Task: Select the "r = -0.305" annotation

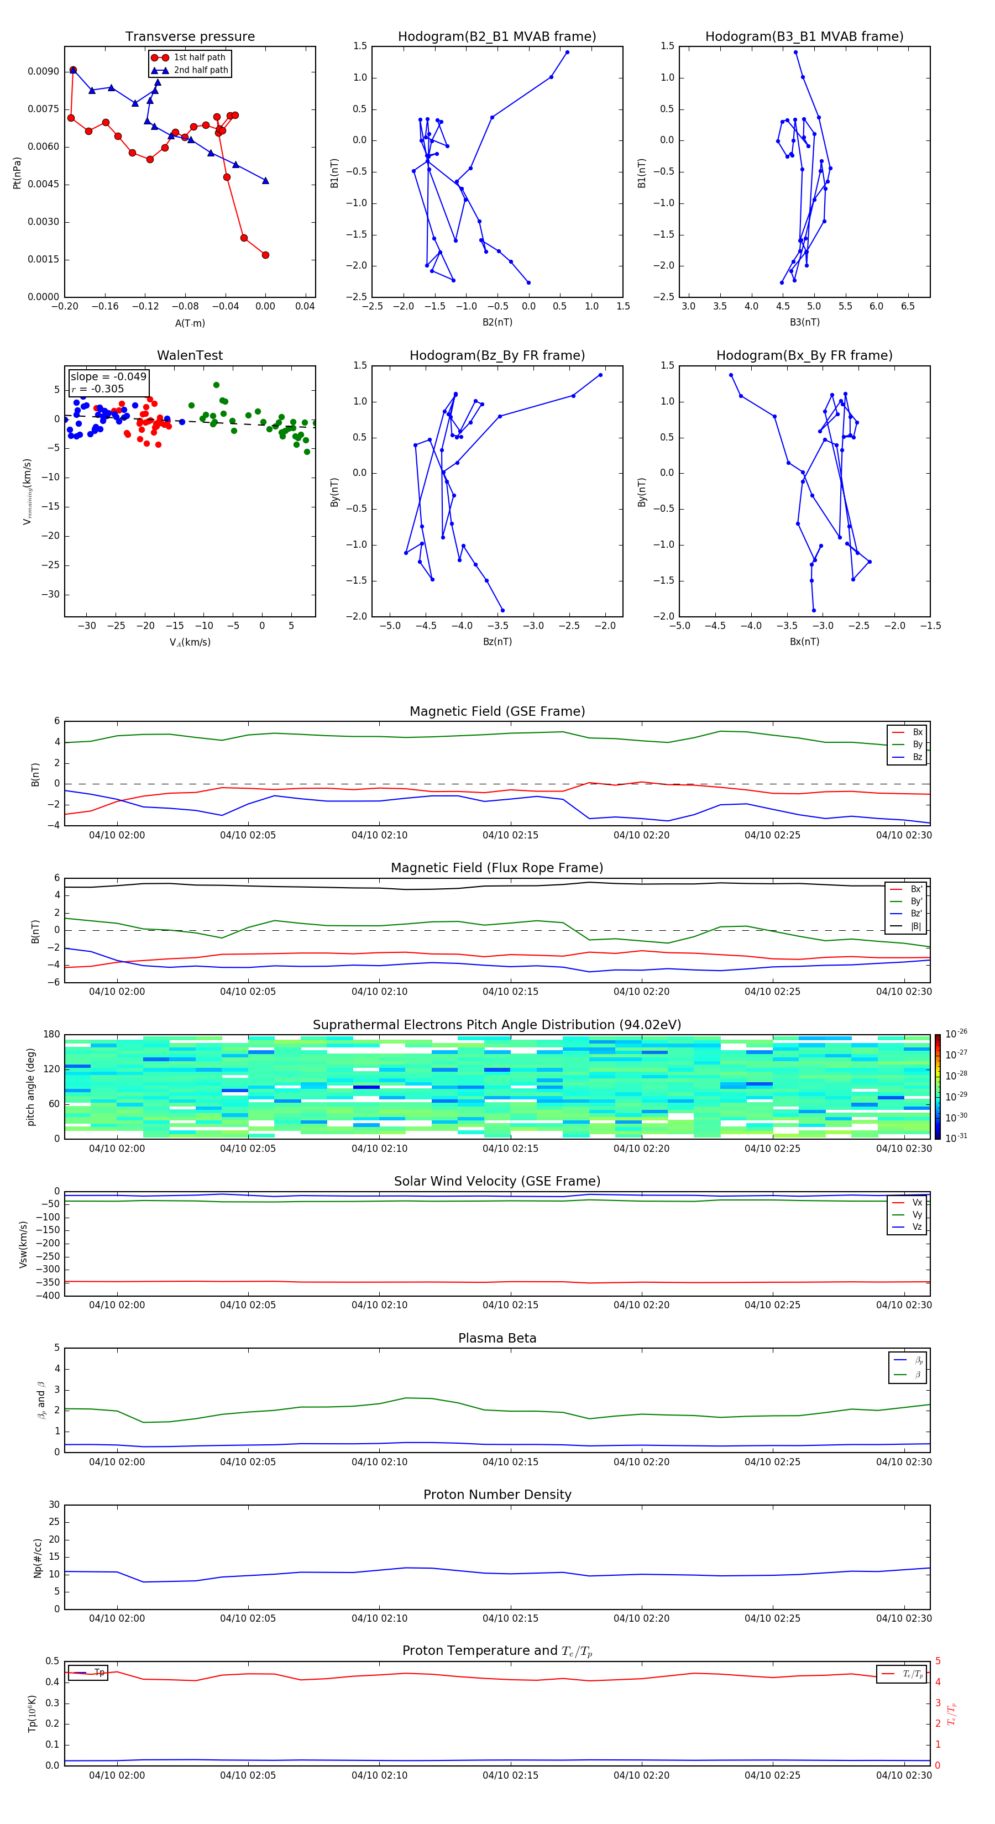Action: [98, 389]
